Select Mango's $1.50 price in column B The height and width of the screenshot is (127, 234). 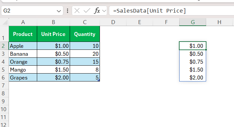tap(53, 70)
